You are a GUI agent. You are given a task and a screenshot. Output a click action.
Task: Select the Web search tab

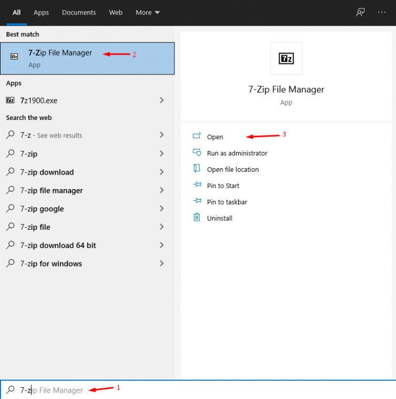pos(116,12)
